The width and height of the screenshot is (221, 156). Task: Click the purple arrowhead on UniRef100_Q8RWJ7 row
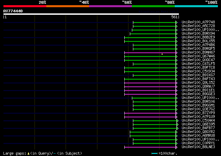[x=176, y=87]
